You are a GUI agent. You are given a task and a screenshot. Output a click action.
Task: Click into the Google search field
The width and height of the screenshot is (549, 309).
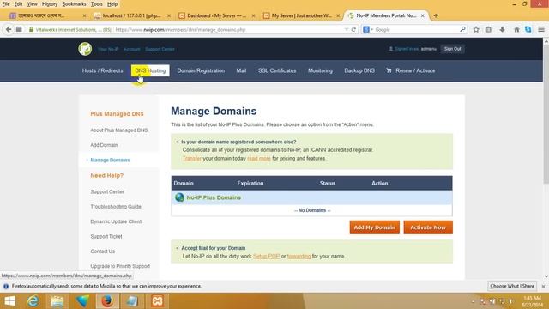tap(416, 30)
